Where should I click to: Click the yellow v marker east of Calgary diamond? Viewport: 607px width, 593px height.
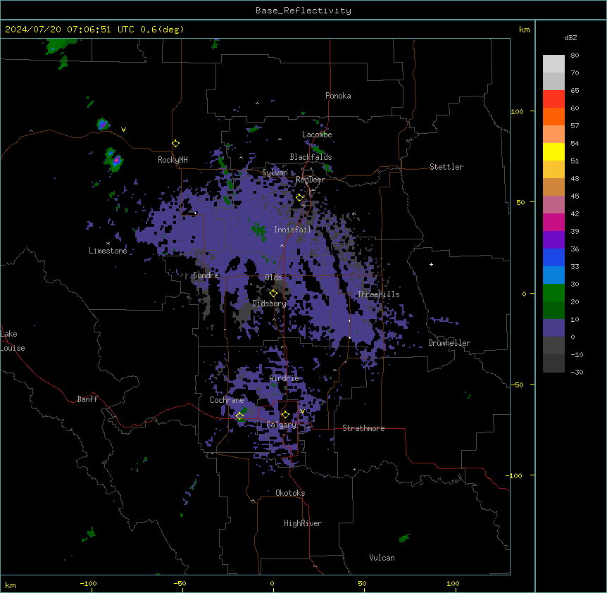(302, 411)
